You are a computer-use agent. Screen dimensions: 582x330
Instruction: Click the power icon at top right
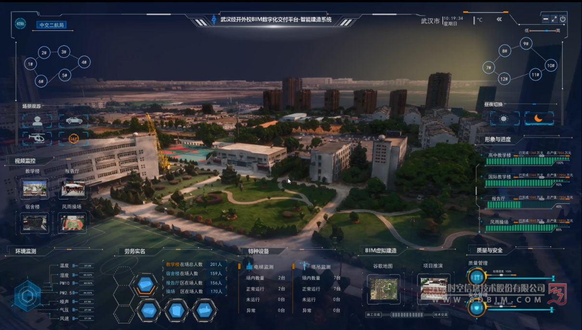click(x=563, y=19)
